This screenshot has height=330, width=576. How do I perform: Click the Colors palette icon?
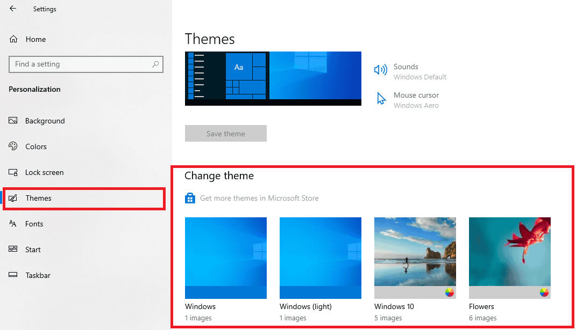click(x=13, y=146)
